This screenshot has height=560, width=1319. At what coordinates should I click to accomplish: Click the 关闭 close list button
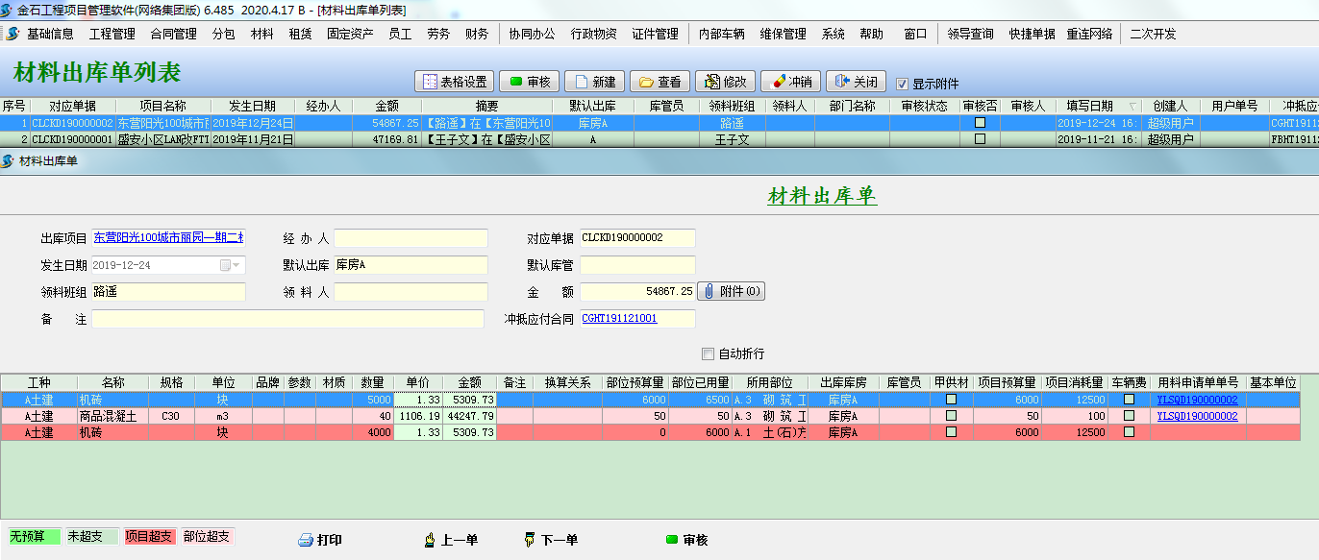(x=856, y=83)
